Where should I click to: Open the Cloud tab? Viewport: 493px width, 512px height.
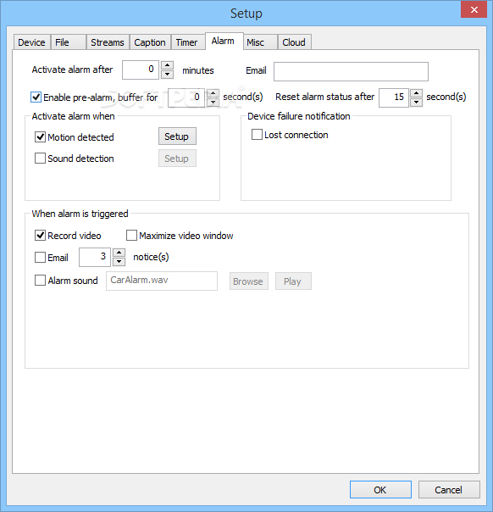click(x=294, y=42)
